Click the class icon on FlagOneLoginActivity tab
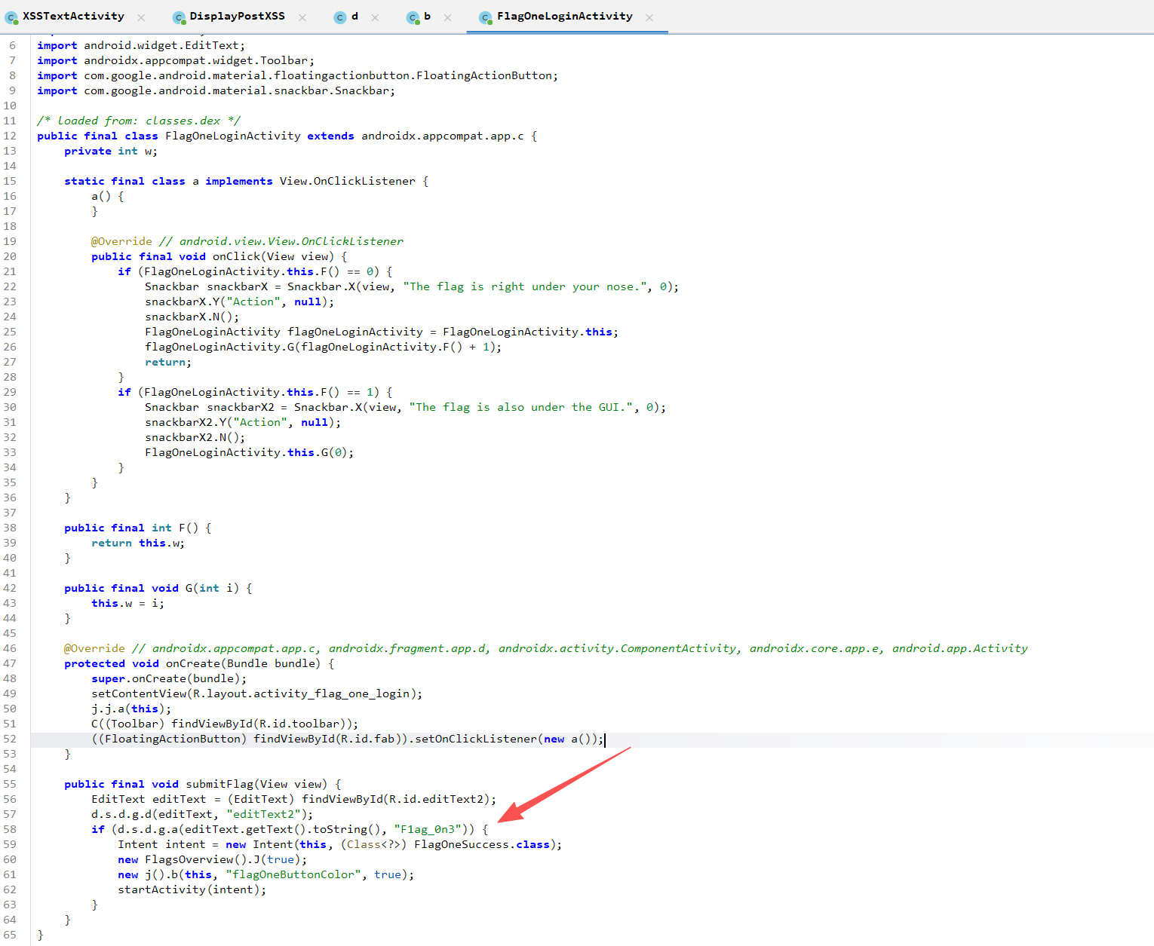The image size is (1154, 946). [485, 17]
